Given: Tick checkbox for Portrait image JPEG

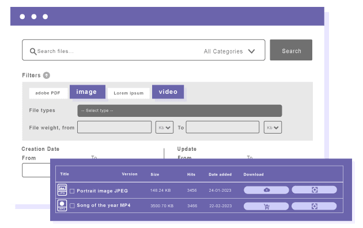Looking at the screenshot, I should (72, 191).
